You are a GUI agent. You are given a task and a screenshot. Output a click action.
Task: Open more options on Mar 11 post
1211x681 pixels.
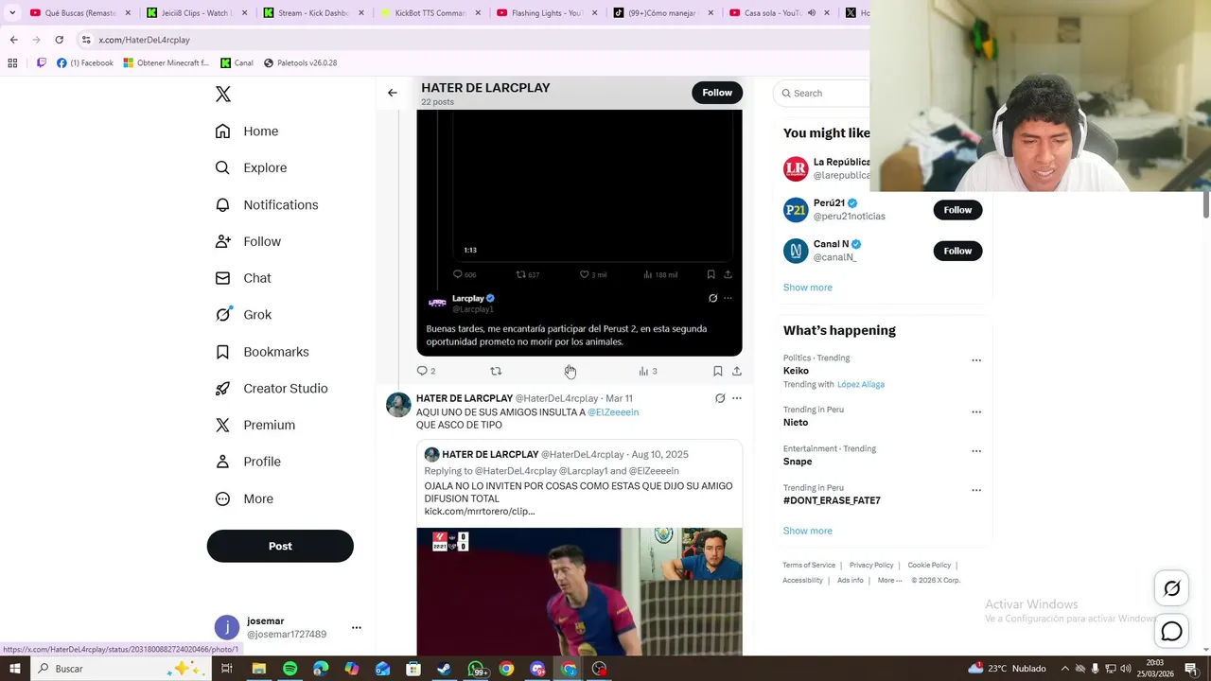coord(737,398)
